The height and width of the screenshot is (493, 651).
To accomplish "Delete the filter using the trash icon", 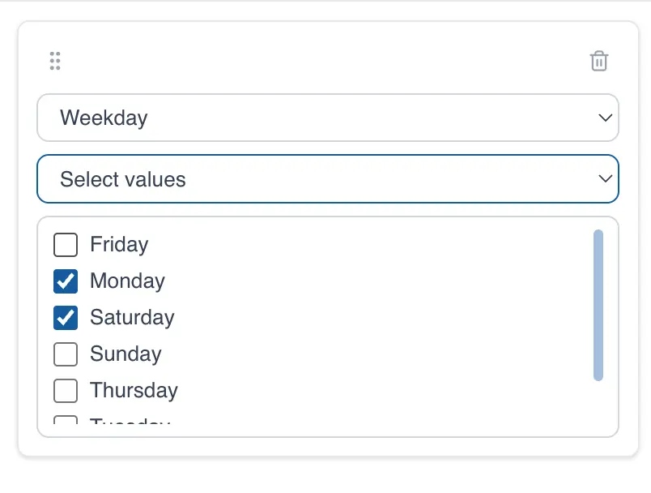I will click(x=599, y=61).
